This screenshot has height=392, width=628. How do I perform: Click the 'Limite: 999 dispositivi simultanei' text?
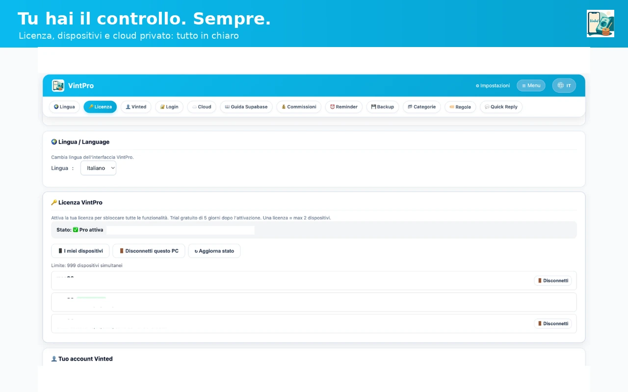87,266
